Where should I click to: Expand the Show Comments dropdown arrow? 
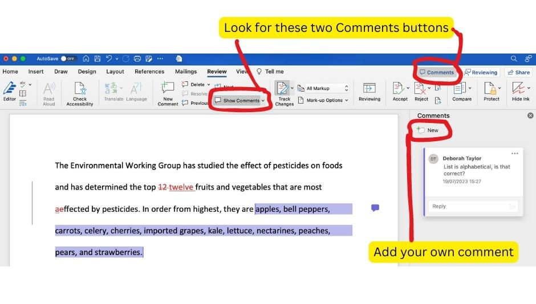pyautogui.click(x=263, y=101)
